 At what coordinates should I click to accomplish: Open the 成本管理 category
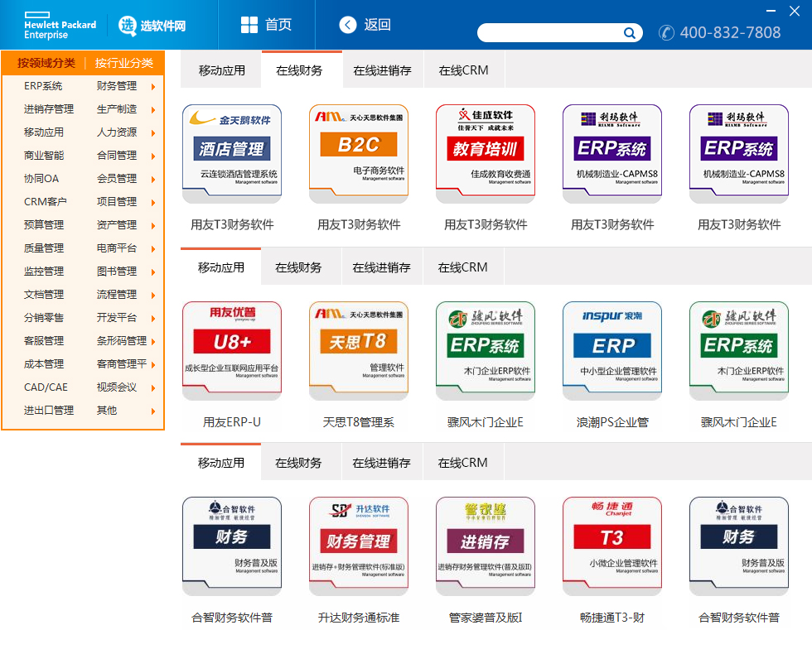pos(44,363)
